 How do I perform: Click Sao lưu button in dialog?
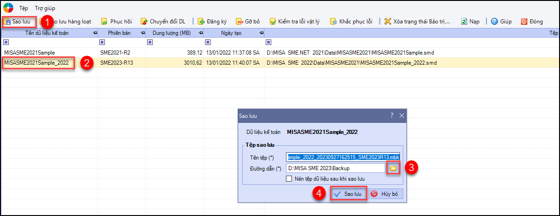point(349,194)
